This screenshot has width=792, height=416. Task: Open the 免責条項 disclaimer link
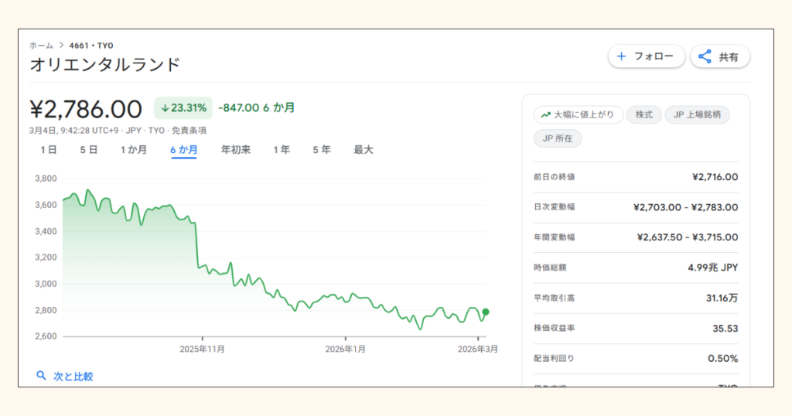click(x=189, y=131)
